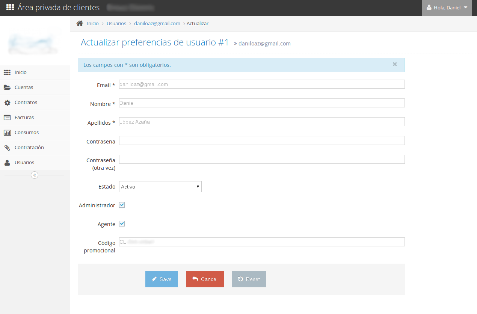Open the Estado dropdown
This screenshot has height=314, width=477.
point(160,187)
